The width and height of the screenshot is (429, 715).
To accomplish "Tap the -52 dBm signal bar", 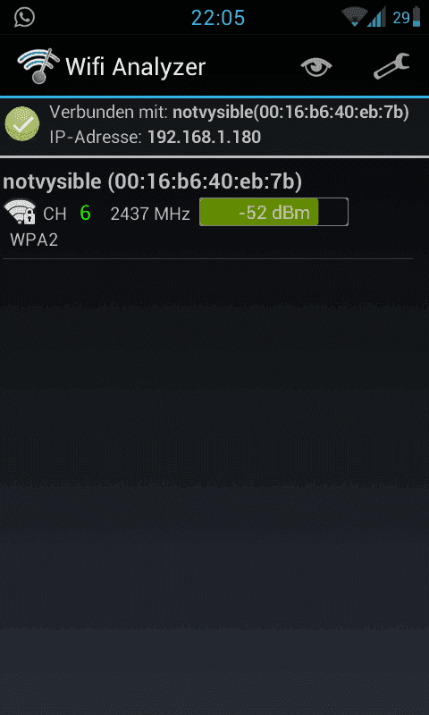I will coord(274,212).
